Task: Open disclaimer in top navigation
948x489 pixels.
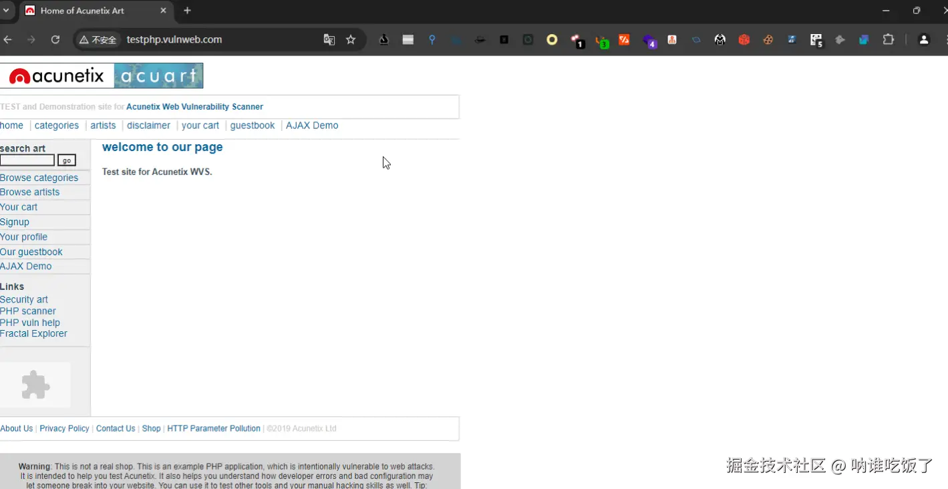Action: 148,126
